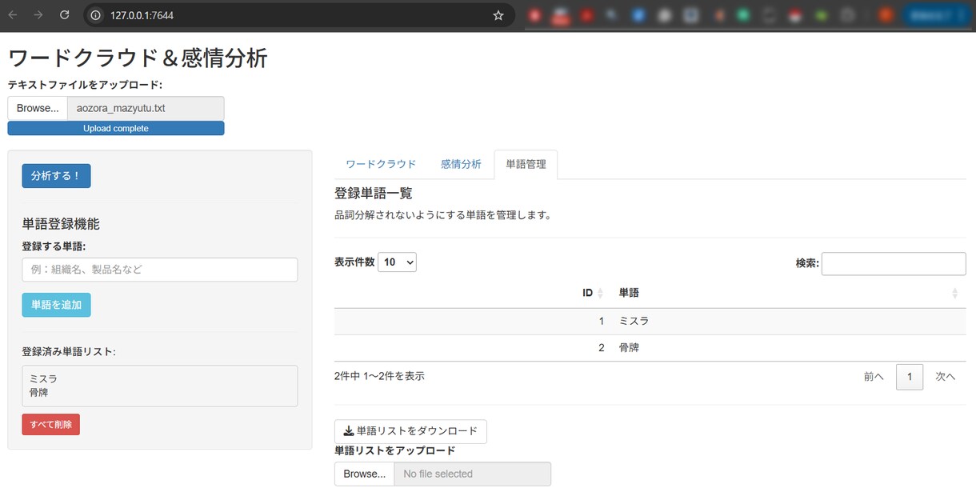This screenshot has width=976, height=500.
Task: Click the No file selected field
Action: [x=473, y=474]
